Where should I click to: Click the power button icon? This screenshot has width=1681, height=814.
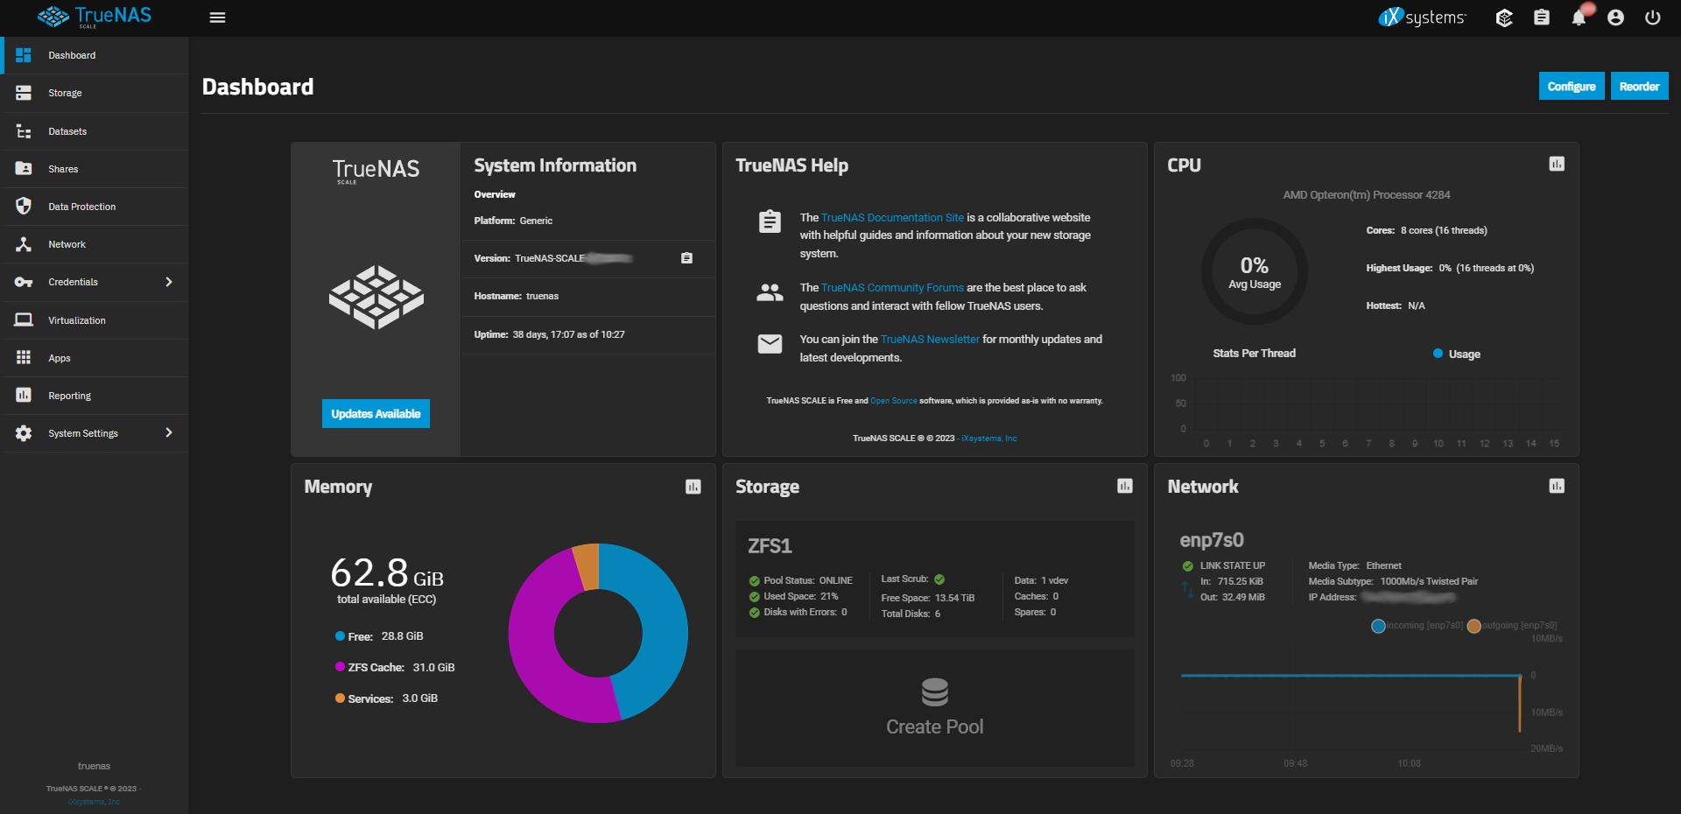pyautogui.click(x=1653, y=18)
